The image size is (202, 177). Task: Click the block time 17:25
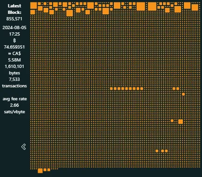tap(14, 34)
